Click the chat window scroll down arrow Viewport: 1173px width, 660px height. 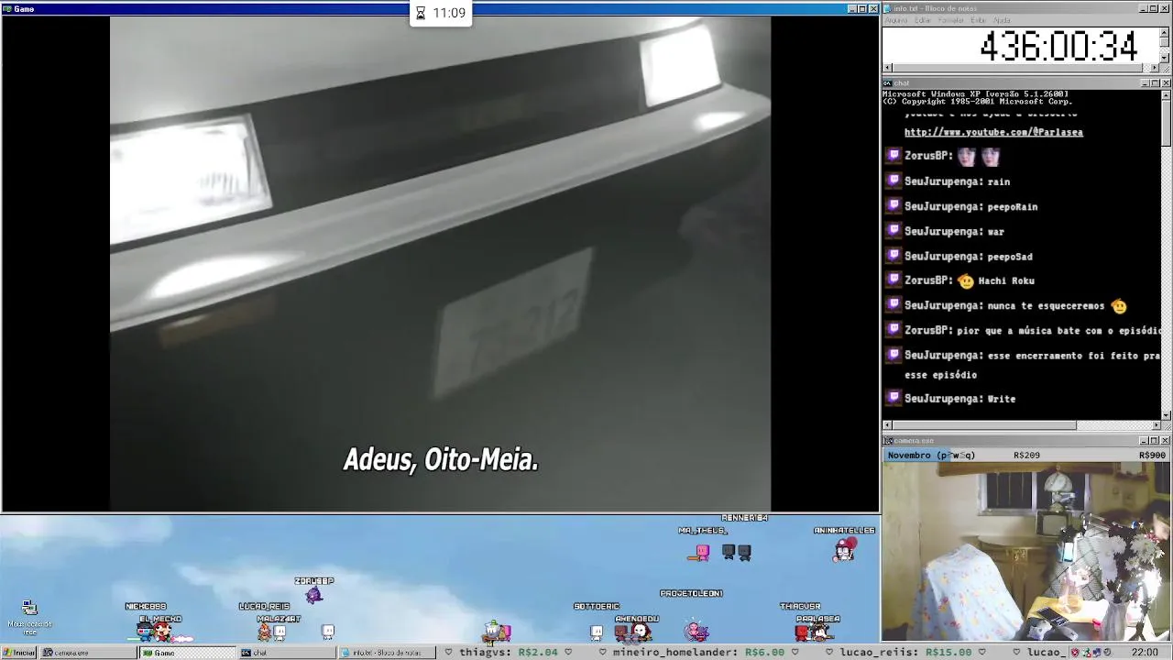point(1166,414)
